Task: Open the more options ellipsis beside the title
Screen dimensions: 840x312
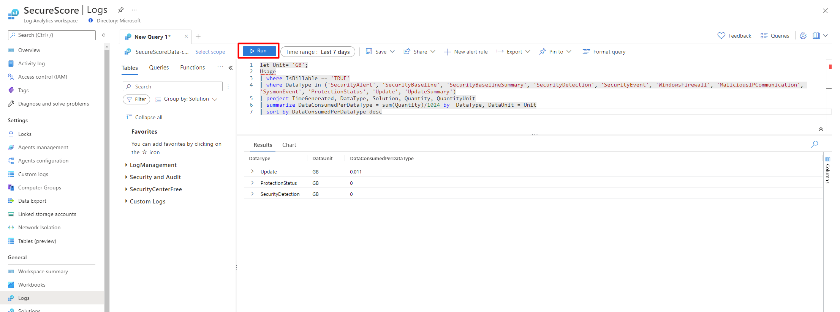Action: pyautogui.click(x=134, y=10)
